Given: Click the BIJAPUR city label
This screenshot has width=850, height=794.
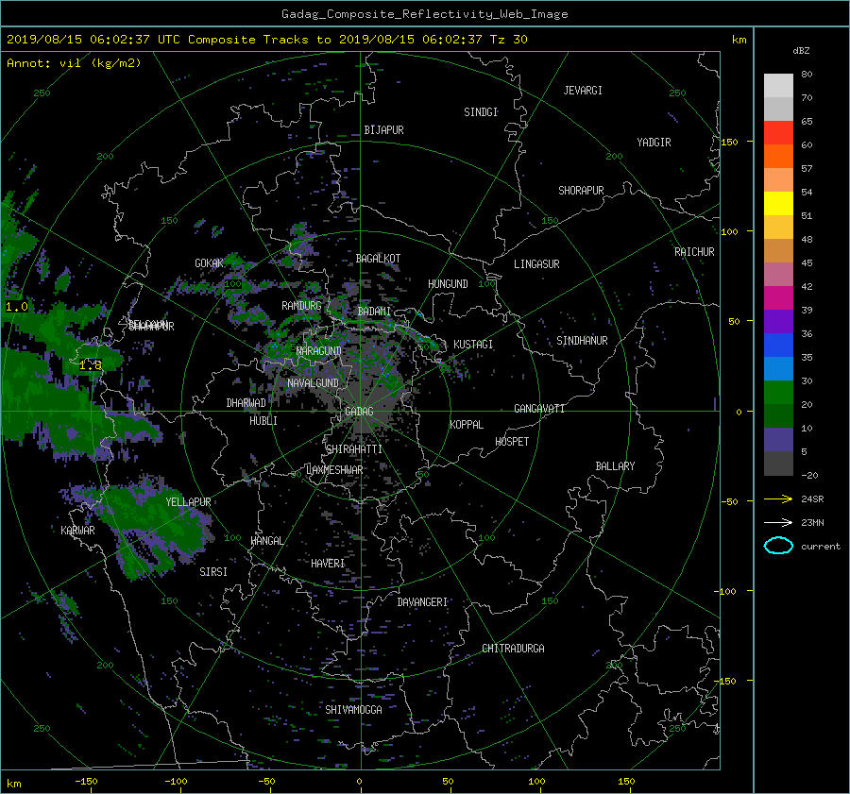Looking at the screenshot, I should pyautogui.click(x=383, y=130).
